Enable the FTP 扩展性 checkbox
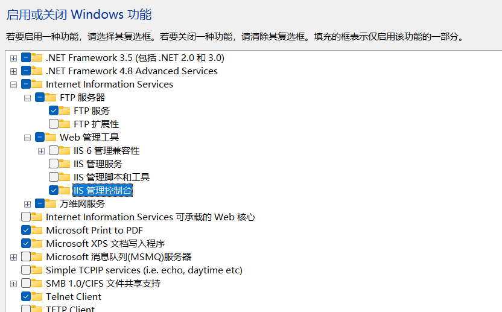Image resolution: width=502 pixels, height=312 pixels. pyautogui.click(x=54, y=124)
